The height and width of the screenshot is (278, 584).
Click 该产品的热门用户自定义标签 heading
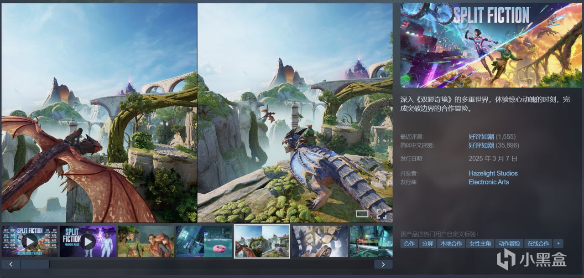pyautogui.click(x=439, y=234)
